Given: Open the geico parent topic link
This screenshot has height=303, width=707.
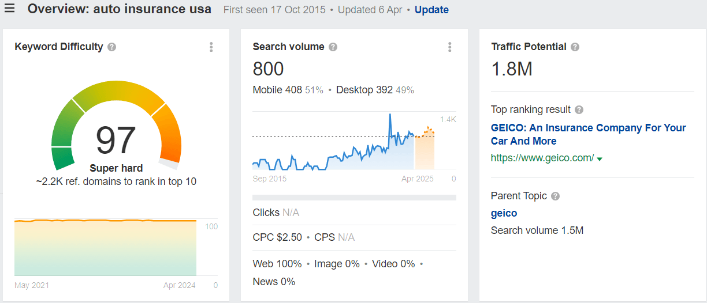Looking at the screenshot, I should [x=504, y=213].
